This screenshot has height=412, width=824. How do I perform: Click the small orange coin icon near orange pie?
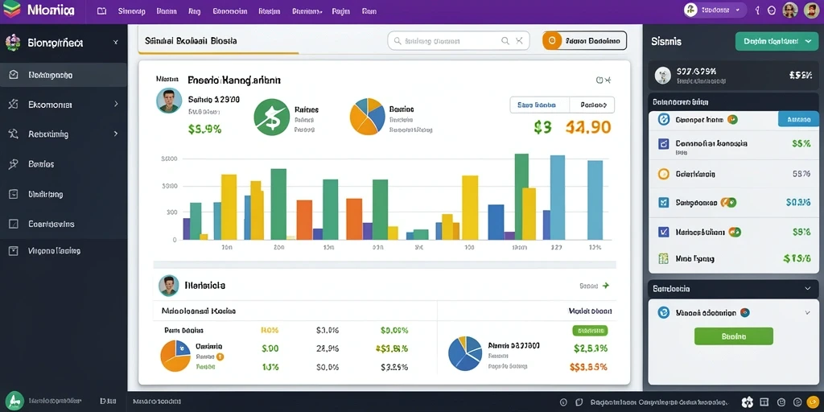click(x=220, y=356)
